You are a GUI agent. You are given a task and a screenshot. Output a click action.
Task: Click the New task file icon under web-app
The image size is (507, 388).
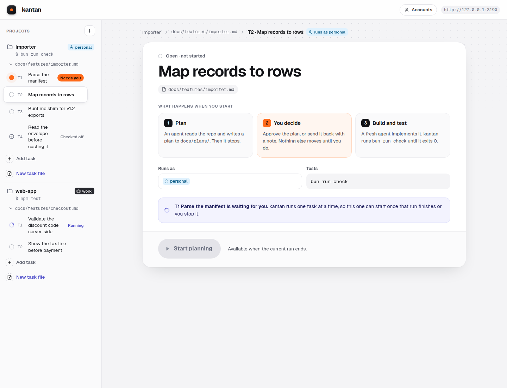pyautogui.click(x=10, y=277)
